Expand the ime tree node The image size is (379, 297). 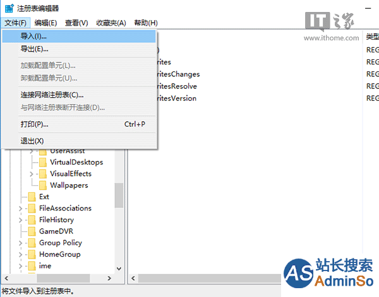[20, 266]
